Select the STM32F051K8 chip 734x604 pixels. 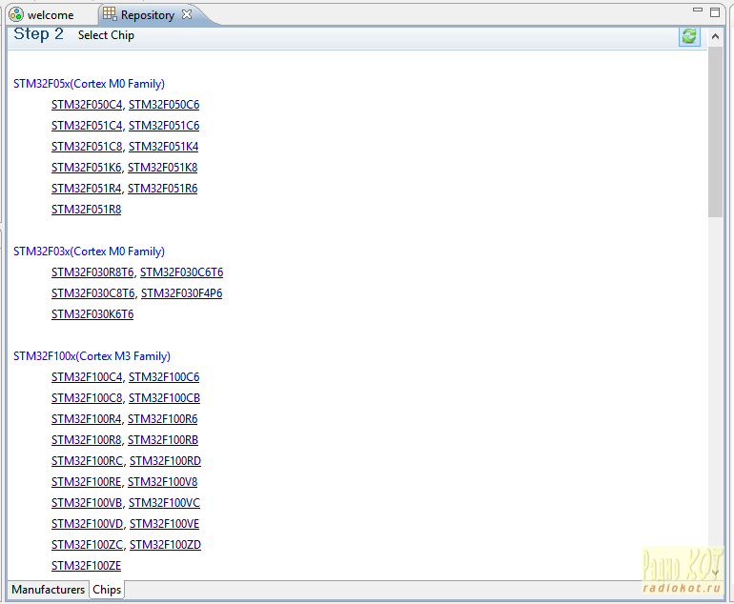[x=163, y=168]
